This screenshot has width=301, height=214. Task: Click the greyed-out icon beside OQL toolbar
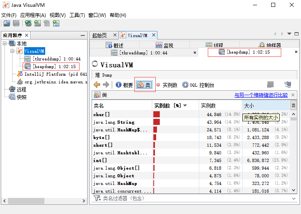click(270, 84)
